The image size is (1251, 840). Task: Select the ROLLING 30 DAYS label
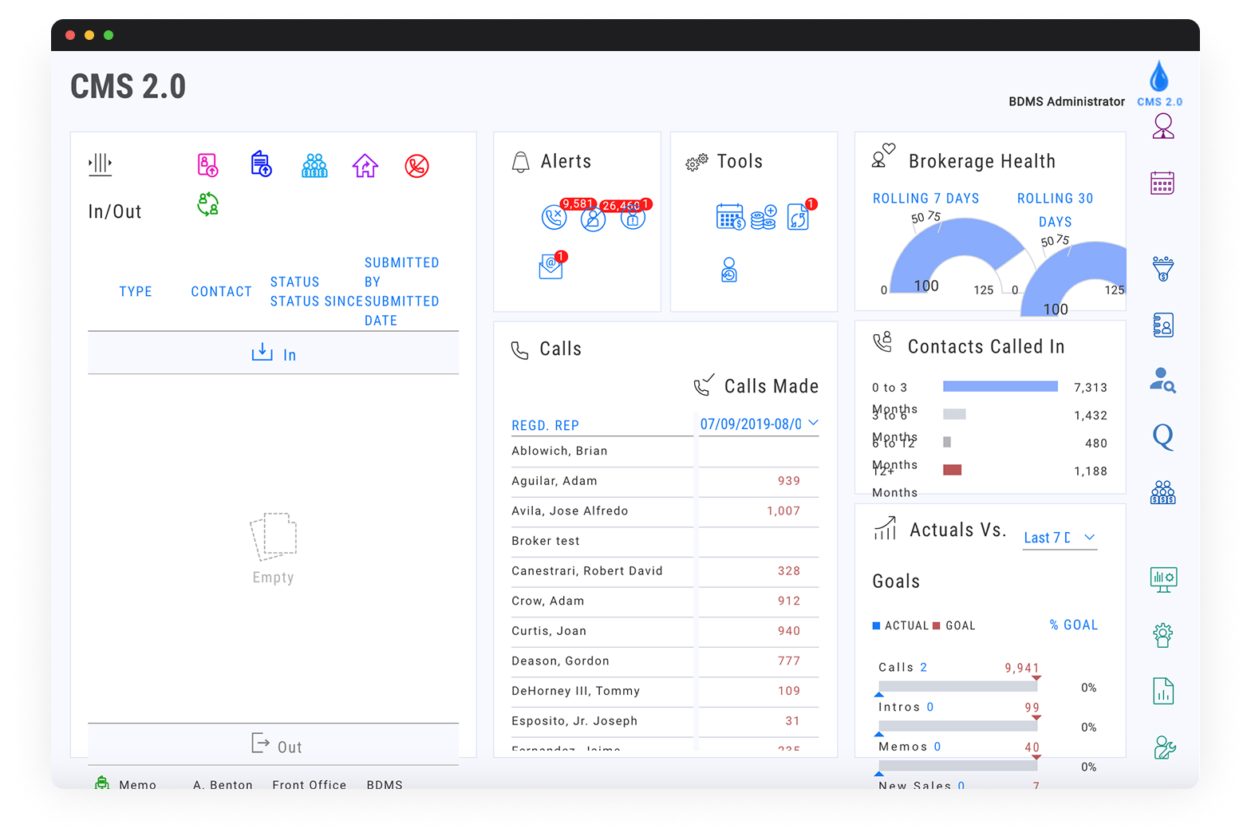[1055, 210]
